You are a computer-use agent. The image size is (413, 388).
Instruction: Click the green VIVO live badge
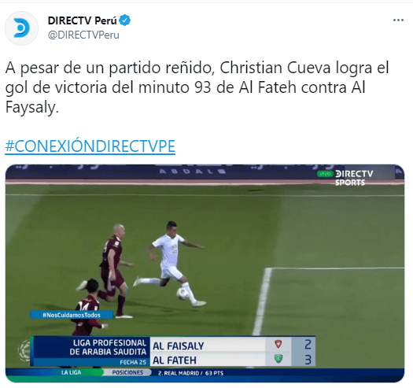(x=325, y=174)
